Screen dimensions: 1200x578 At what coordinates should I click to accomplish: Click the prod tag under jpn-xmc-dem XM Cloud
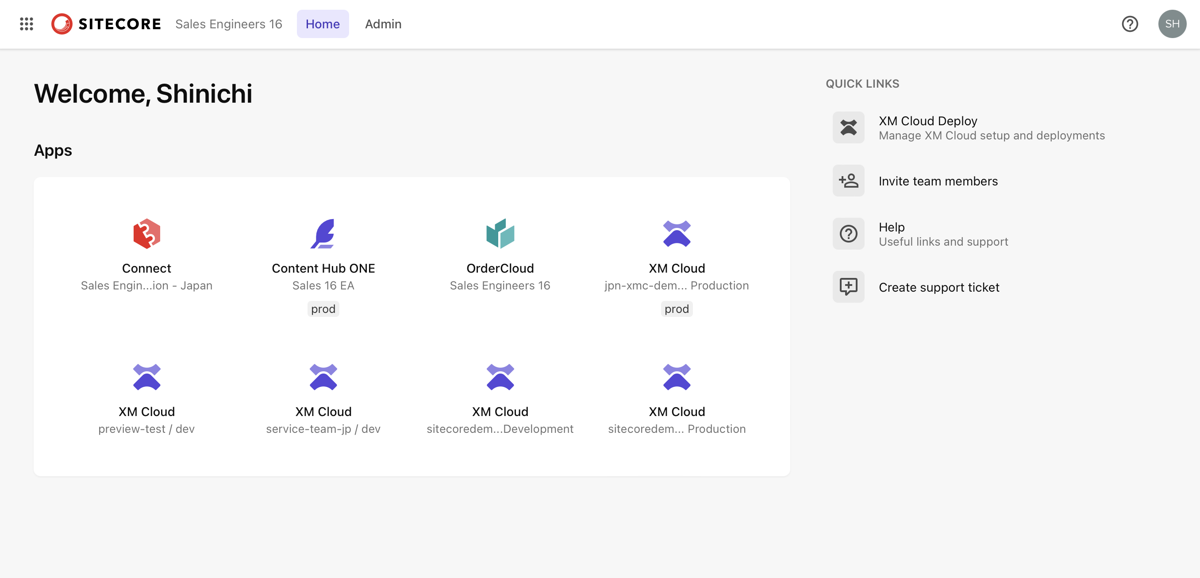tap(677, 309)
